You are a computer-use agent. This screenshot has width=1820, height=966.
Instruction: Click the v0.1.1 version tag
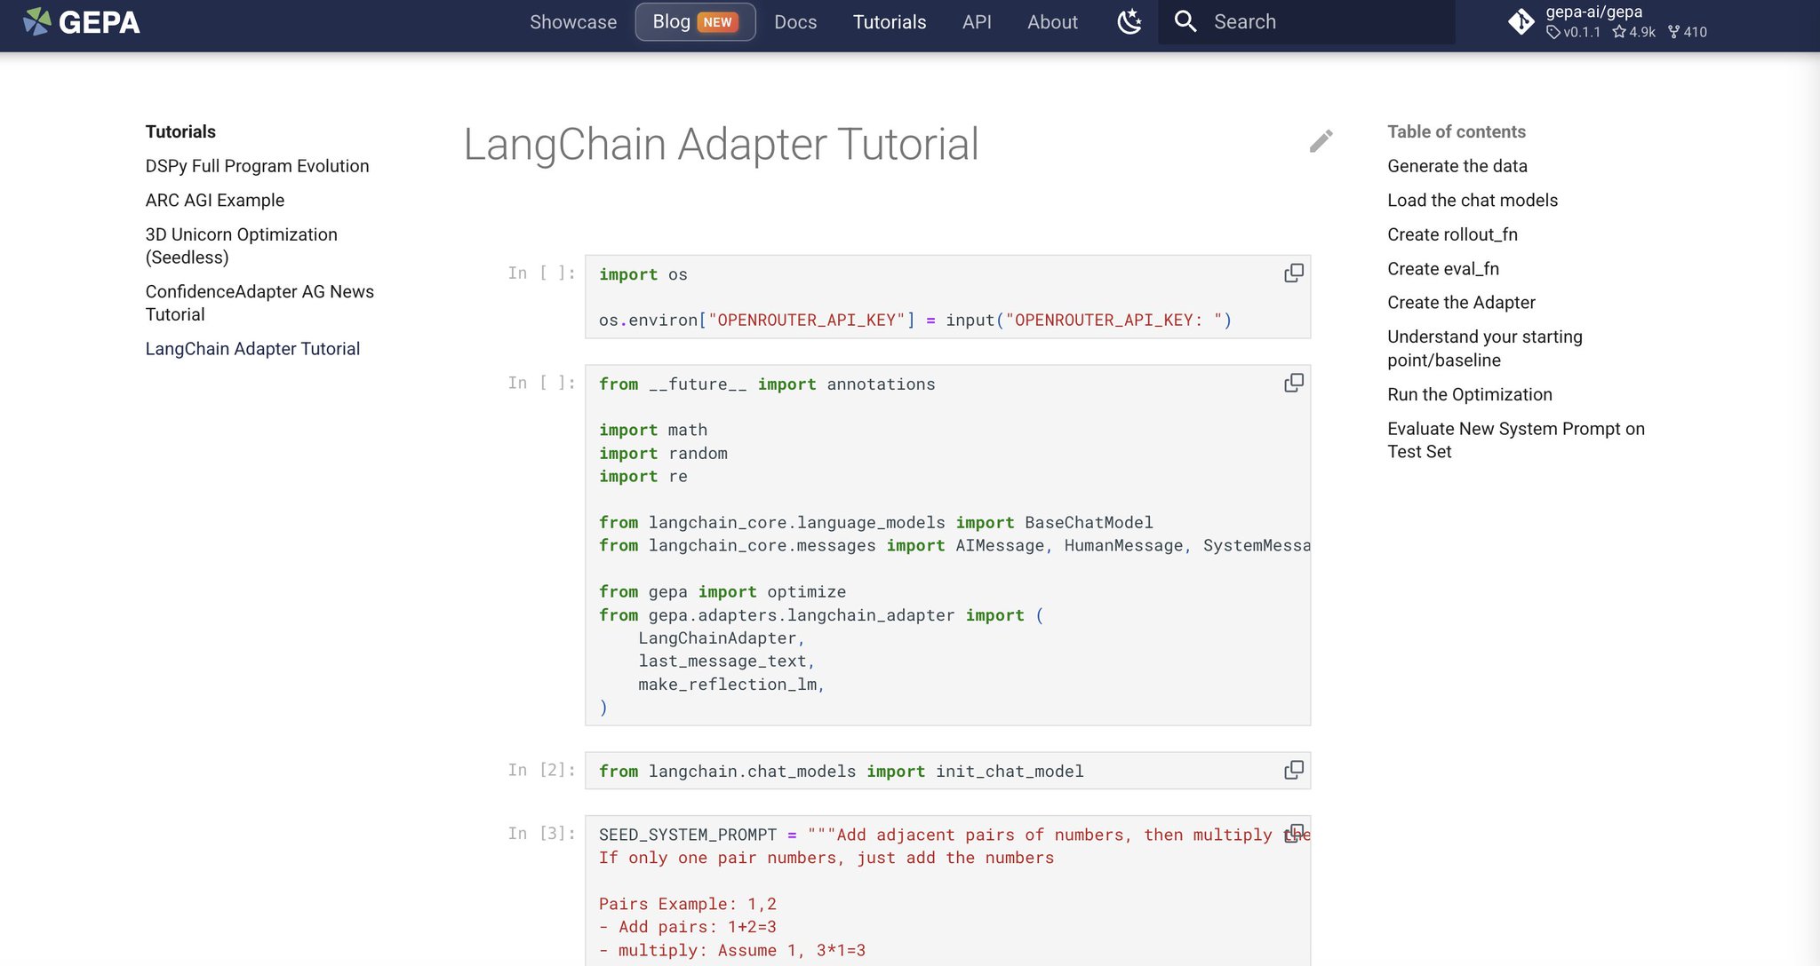[x=1574, y=32]
